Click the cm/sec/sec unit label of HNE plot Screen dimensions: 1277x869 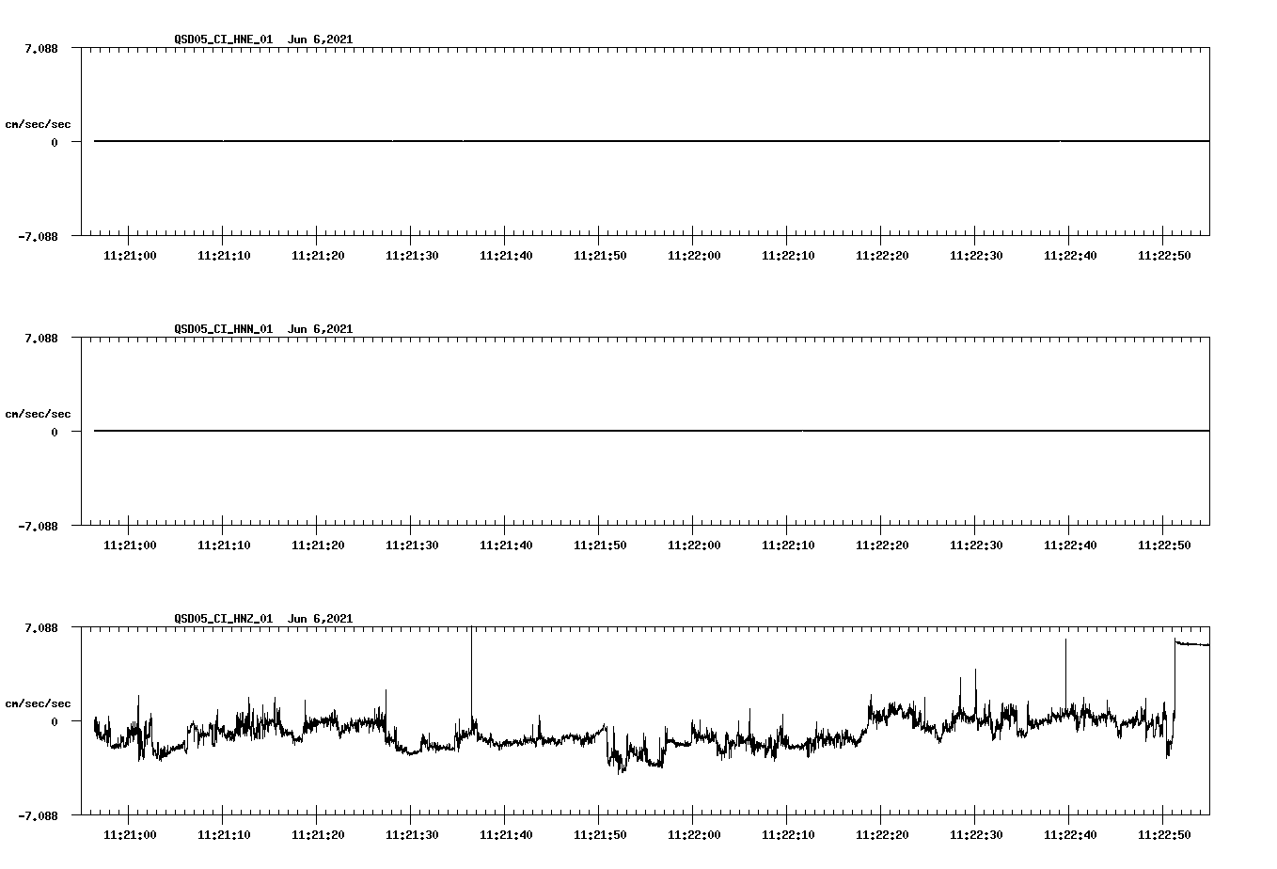[39, 125]
